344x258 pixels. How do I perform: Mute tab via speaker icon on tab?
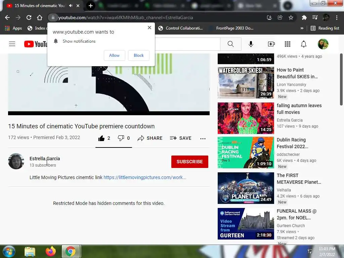pos(71,6)
